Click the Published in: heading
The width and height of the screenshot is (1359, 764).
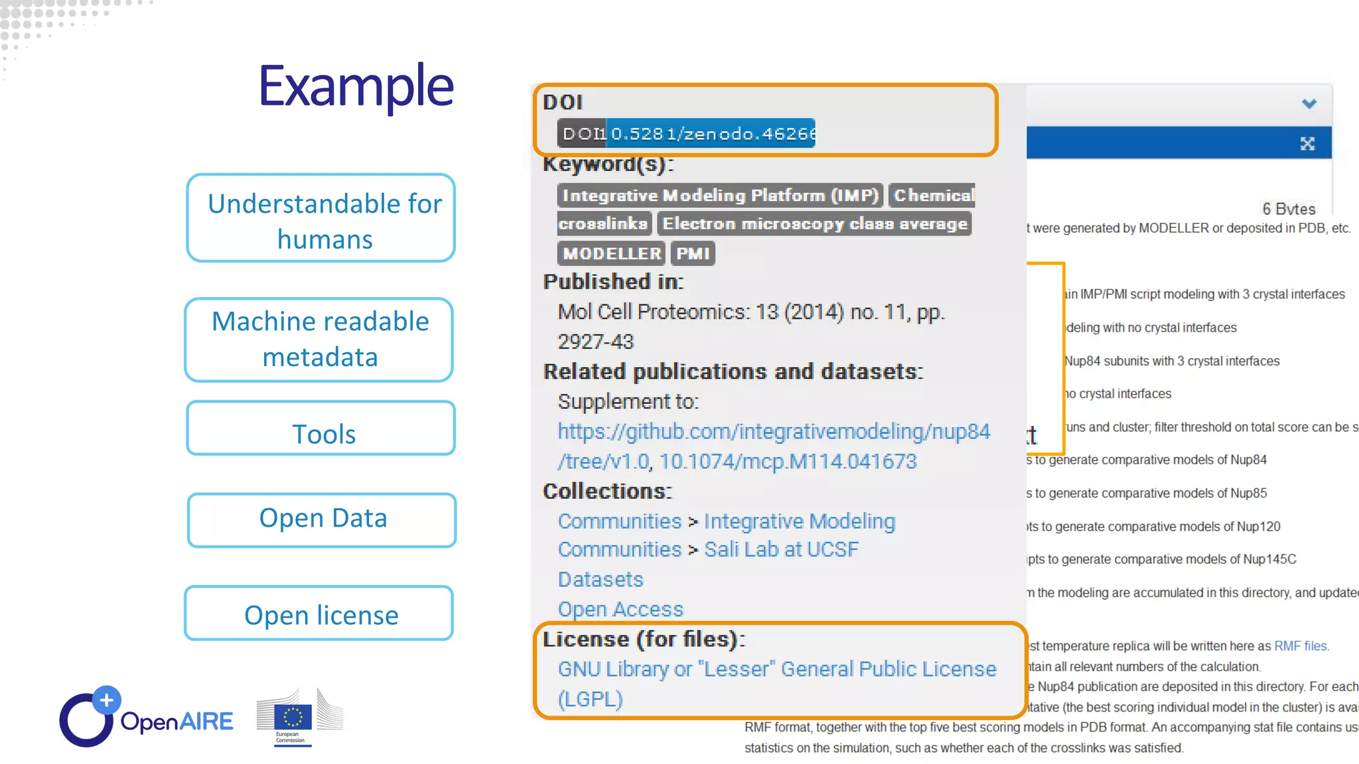pyautogui.click(x=613, y=282)
